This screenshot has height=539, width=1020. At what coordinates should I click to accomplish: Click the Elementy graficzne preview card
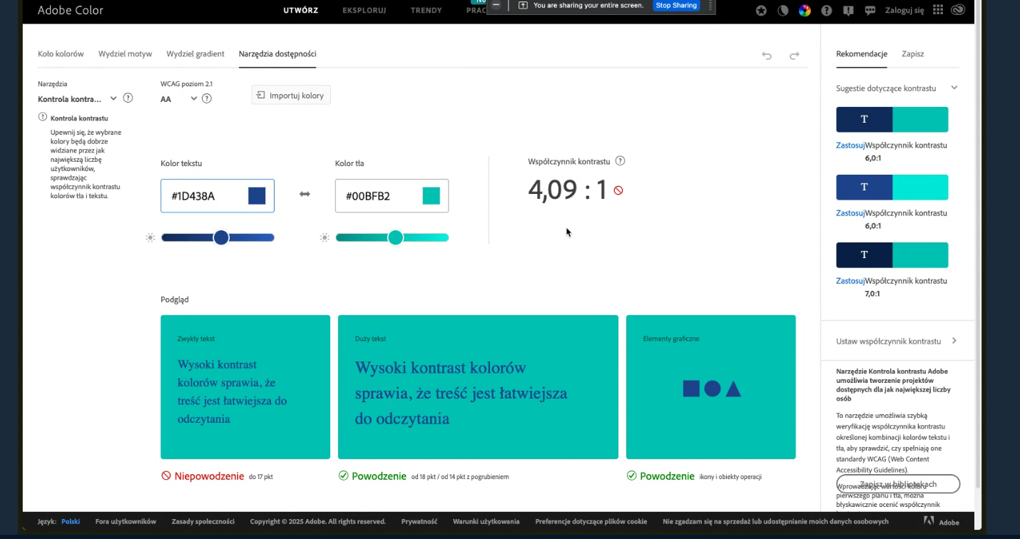point(711,387)
